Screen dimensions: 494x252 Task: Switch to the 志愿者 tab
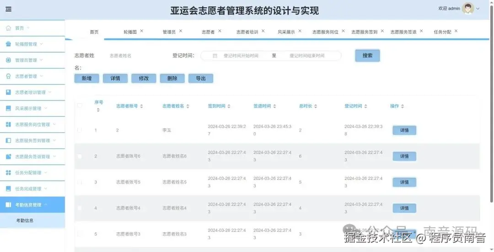coord(208,32)
